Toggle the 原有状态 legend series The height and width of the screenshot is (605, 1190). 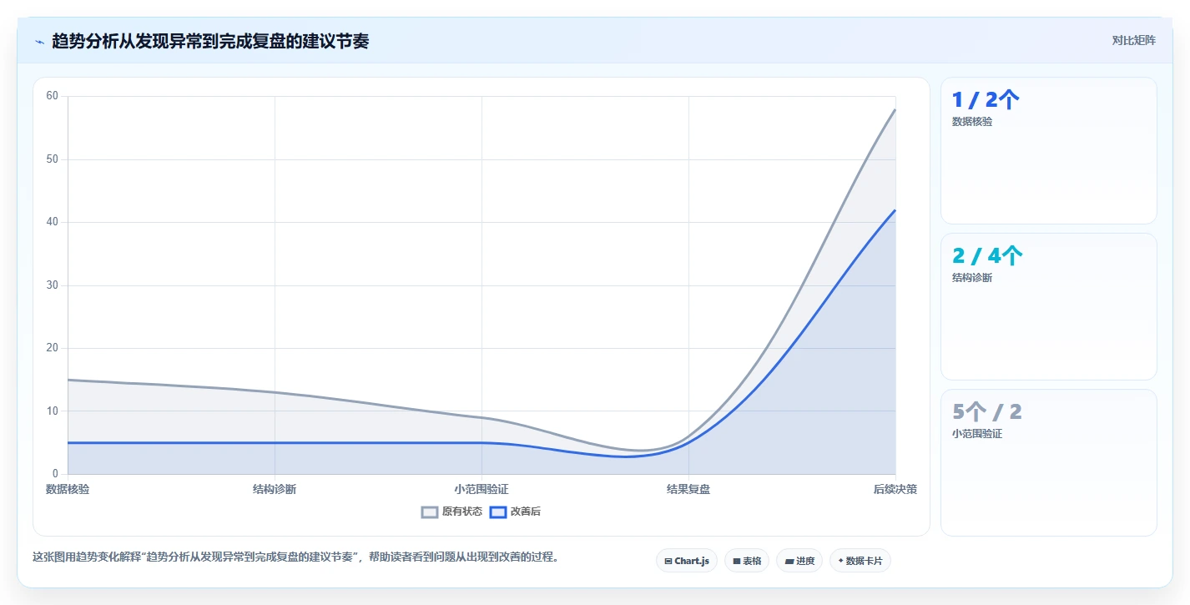pos(451,512)
